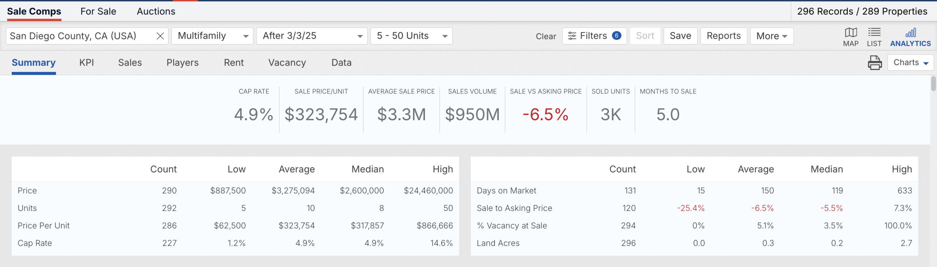
Task: Go to the Players tab
Action: (182, 63)
